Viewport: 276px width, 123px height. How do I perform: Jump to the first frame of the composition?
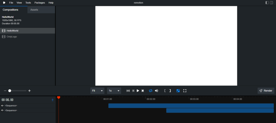tap(128, 91)
